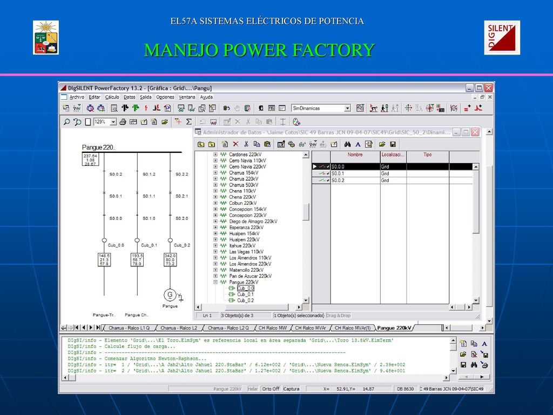This screenshot has width=553, height=415.
Task: Toggle the Drag & Drop status field
Action: pos(338,316)
